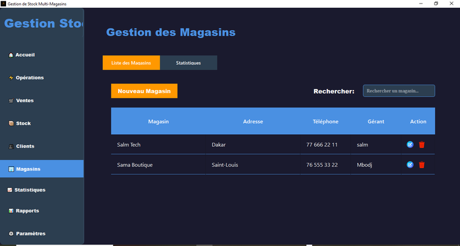
Task: Click the Magasin column header
Action: pyautogui.click(x=158, y=121)
